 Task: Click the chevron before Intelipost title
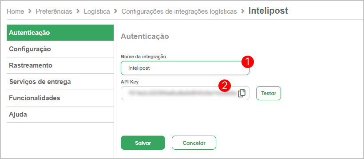pyautogui.click(x=243, y=11)
